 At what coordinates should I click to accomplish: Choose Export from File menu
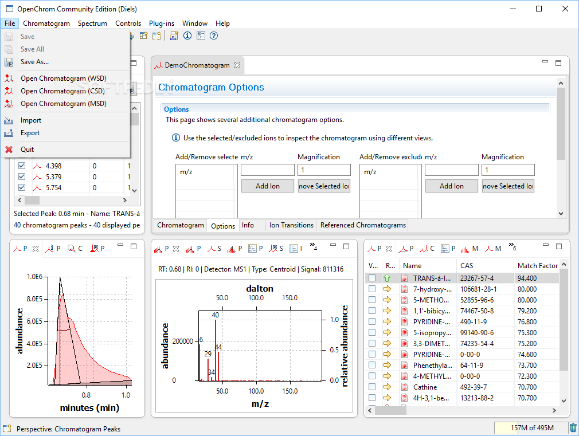coord(66,133)
